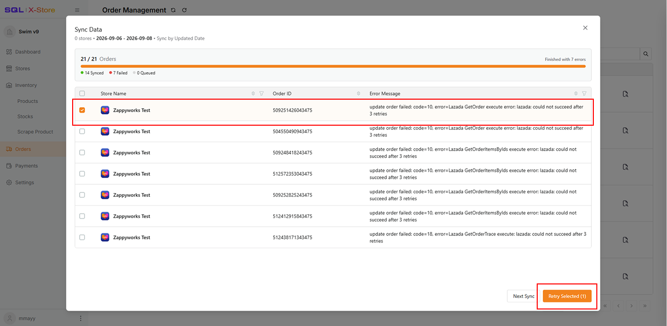This screenshot has height=326, width=667.
Task: Click the '14 Synced' status legend
Action: (x=92, y=73)
